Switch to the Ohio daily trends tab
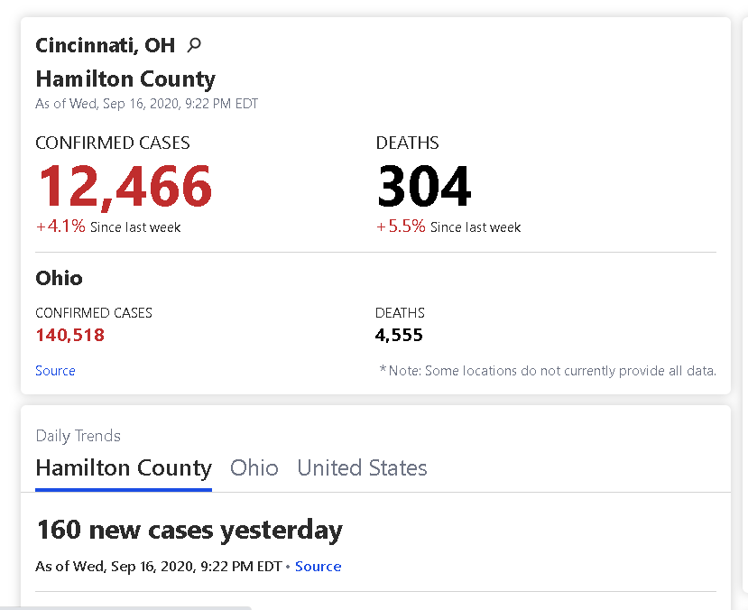The height and width of the screenshot is (610, 748). coord(254,467)
